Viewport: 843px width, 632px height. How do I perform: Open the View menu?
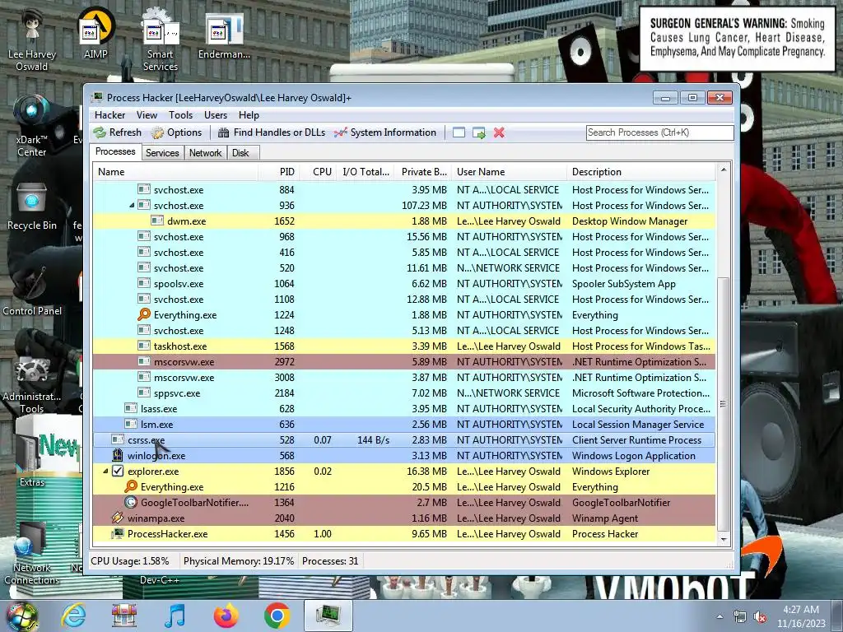pyautogui.click(x=147, y=115)
